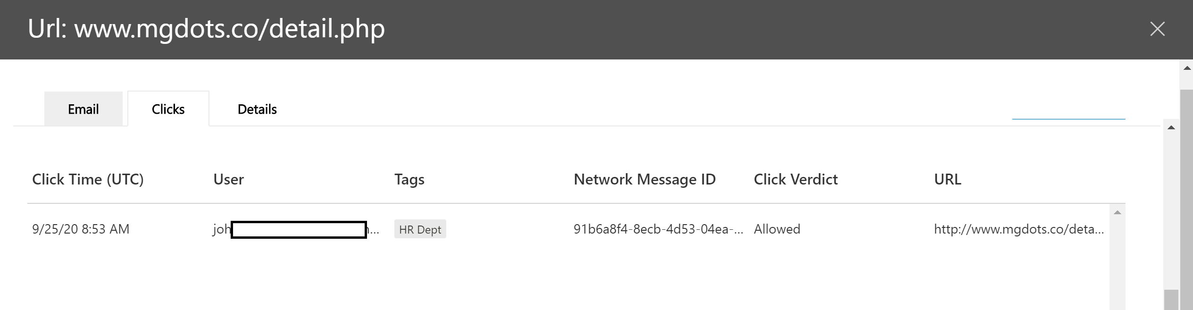
Task: Close the URL detail flyout
Action: [x=1157, y=29]
